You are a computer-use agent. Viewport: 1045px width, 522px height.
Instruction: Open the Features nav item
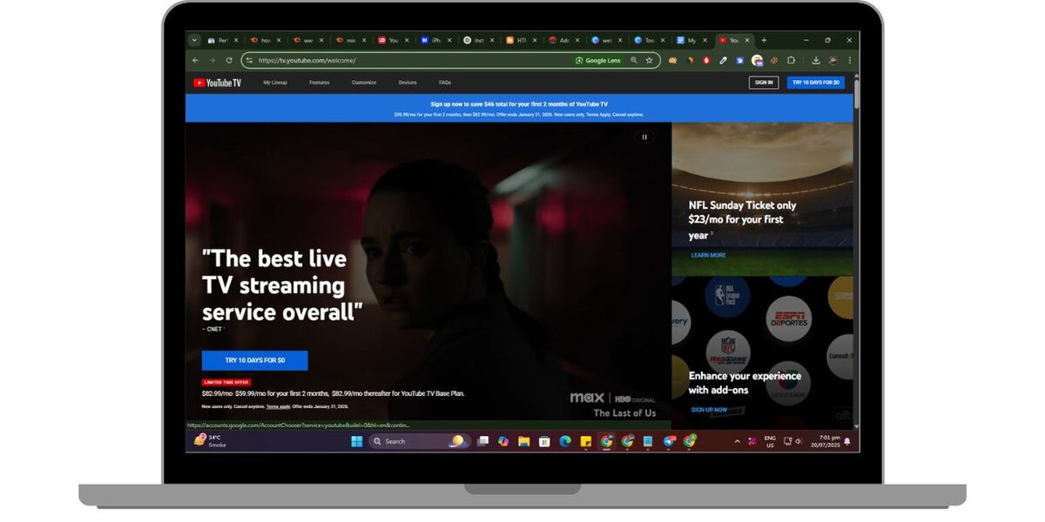click(320, 83)
